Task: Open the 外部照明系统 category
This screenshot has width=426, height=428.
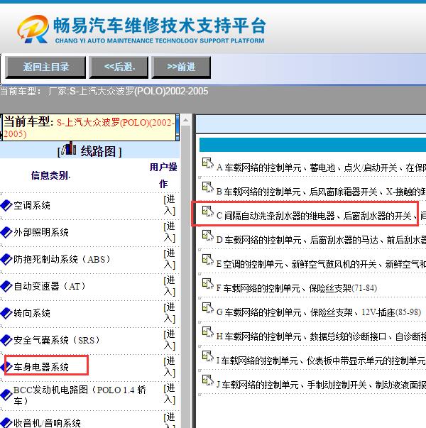Action: pyautogui.click(x=41, y=232)
